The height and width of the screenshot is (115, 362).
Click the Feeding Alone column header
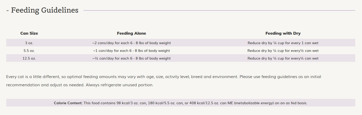[131, 33]
